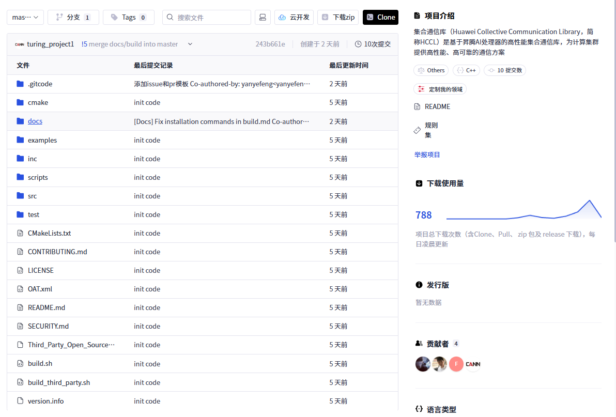Open the .gitcode row's issue template commit message
The height and width of the screenshot is (417, 616).
222,84
